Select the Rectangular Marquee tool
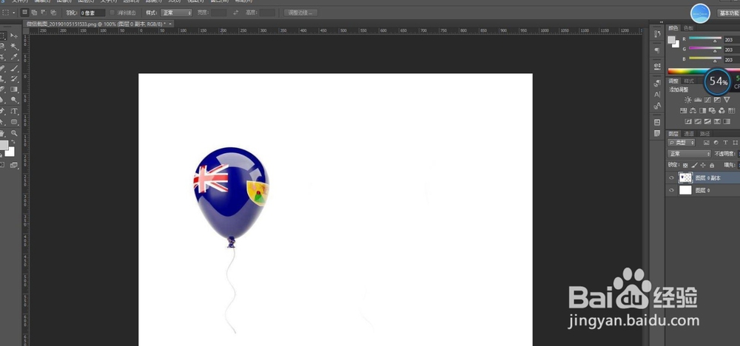This screenshot has height=346, width=740. coord(2,35)
